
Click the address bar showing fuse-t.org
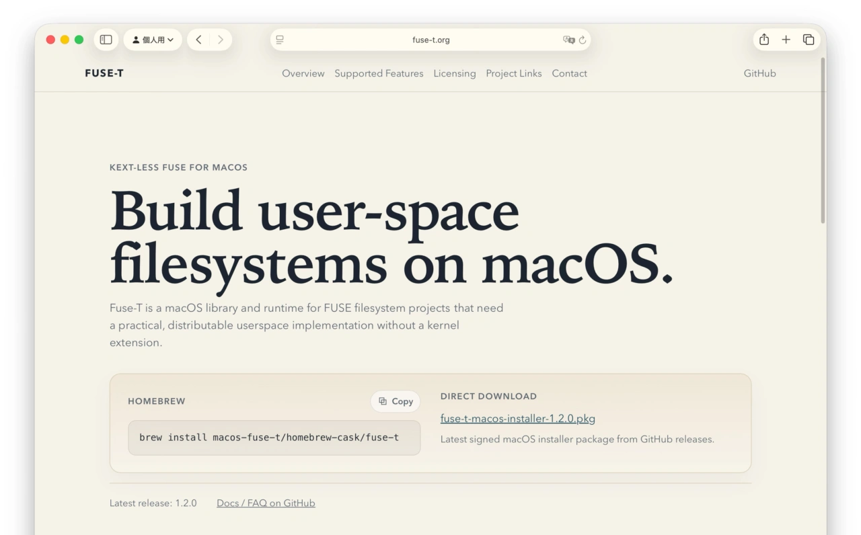pyautogui.click(x=430, y=40)
